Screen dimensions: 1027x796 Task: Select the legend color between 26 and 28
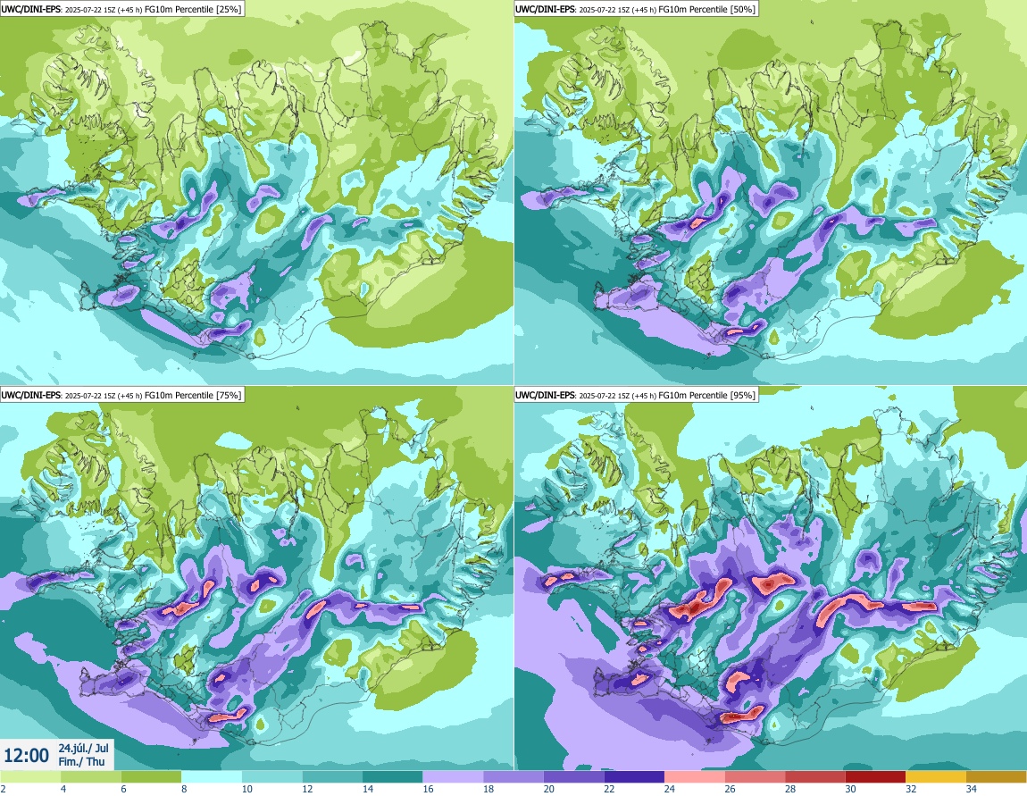pyautogui.click(x=756, y=777)
